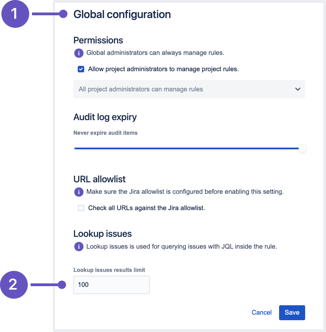Click the Global configuration heading
Screen dimensions: 326x332
122,15
